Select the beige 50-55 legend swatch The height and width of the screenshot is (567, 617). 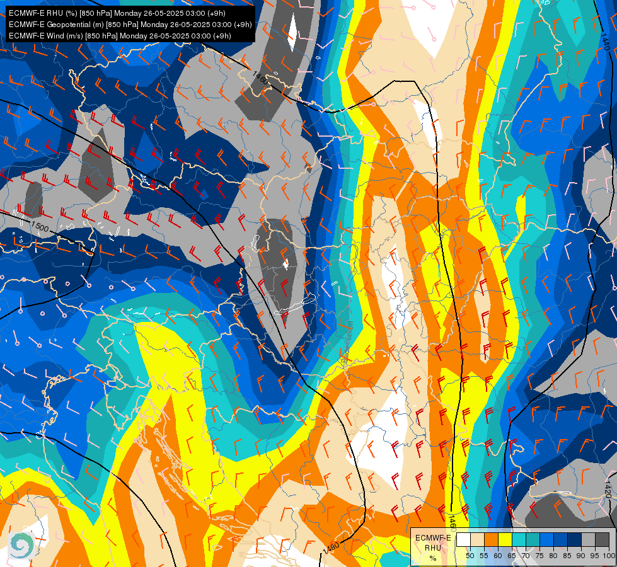(x=477, y=539)
